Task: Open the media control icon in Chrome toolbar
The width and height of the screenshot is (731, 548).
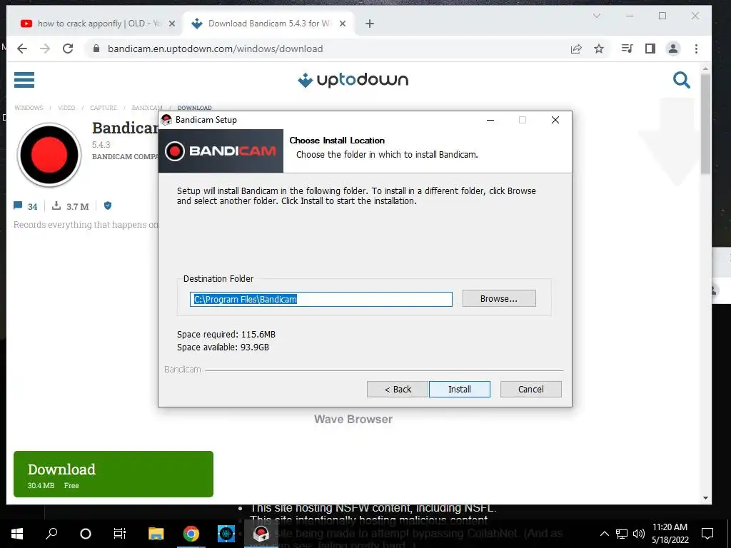Action: 627,49
